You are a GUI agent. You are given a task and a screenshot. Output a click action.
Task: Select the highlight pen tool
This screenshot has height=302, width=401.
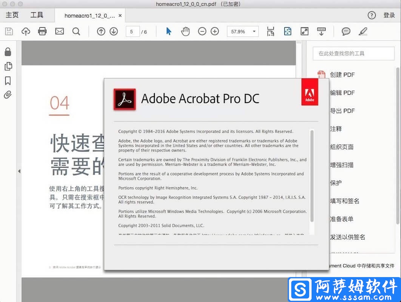(363, 31)
